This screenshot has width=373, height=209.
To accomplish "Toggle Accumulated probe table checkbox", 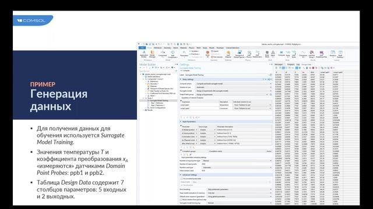I will coord(181,179).
